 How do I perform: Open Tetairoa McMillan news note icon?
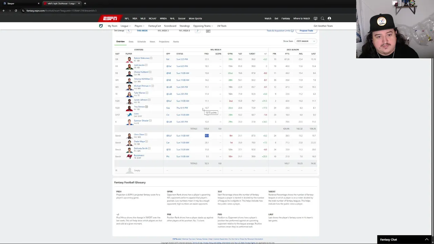tap(152, 79)
